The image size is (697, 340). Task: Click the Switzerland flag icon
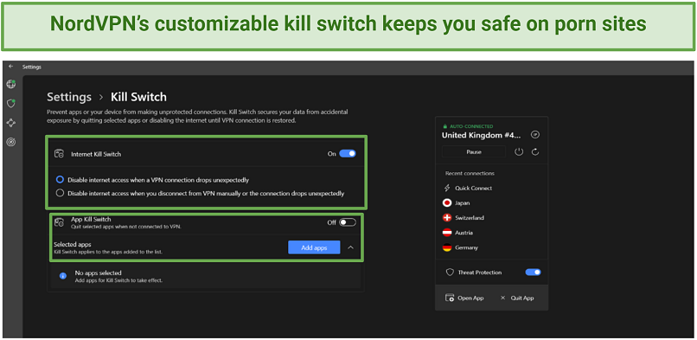(x=447, y=218)
